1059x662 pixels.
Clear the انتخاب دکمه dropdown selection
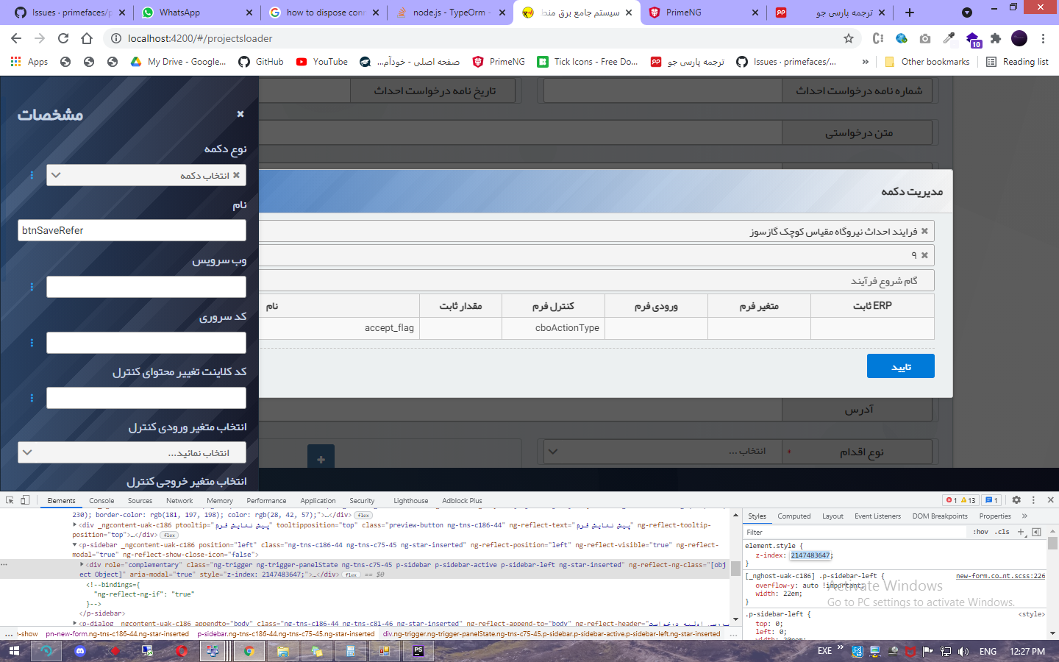236,175
